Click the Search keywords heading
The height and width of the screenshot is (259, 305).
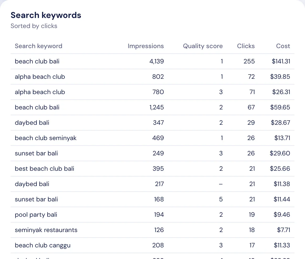tap(46, 15)
